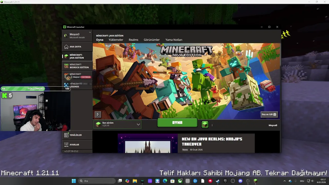Click the Followers progress bar overlay
This screenshot has width=329, height=185.
point(35,89)
